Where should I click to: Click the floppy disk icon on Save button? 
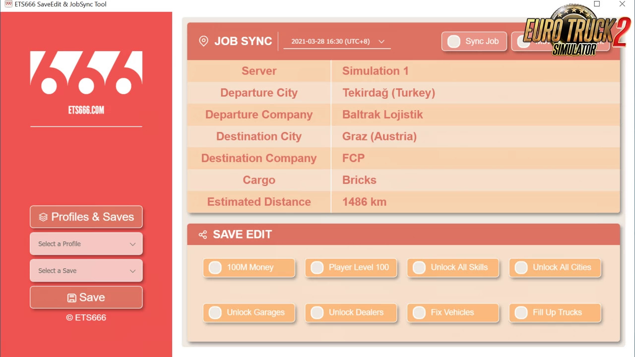[72, 297]
